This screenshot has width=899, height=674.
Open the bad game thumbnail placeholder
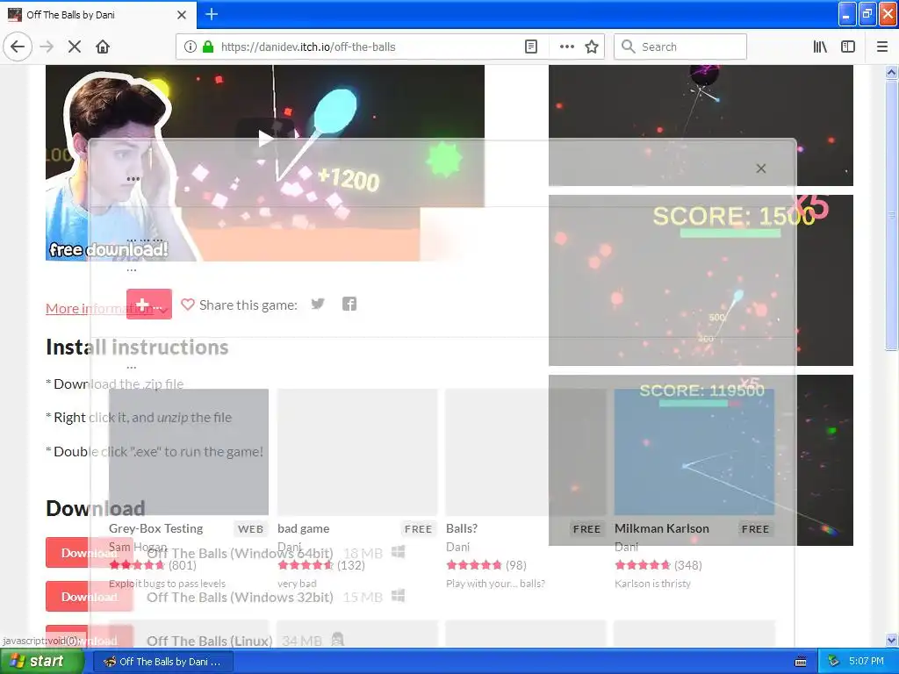coord(357,452)
